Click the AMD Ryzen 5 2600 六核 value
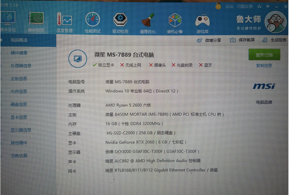Image resolution: width=289 pixels, height=195 pixels. pyautogui.click(x=128, y=105)
